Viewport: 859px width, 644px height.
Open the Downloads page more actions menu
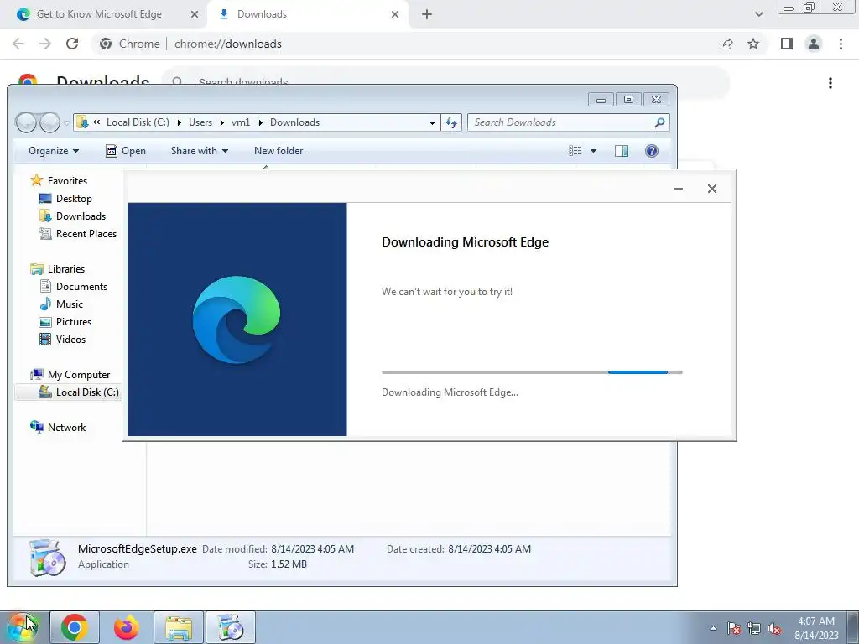coord(830,83)
